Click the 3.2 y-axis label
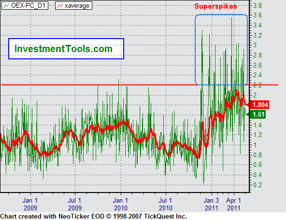 (257, 35)
